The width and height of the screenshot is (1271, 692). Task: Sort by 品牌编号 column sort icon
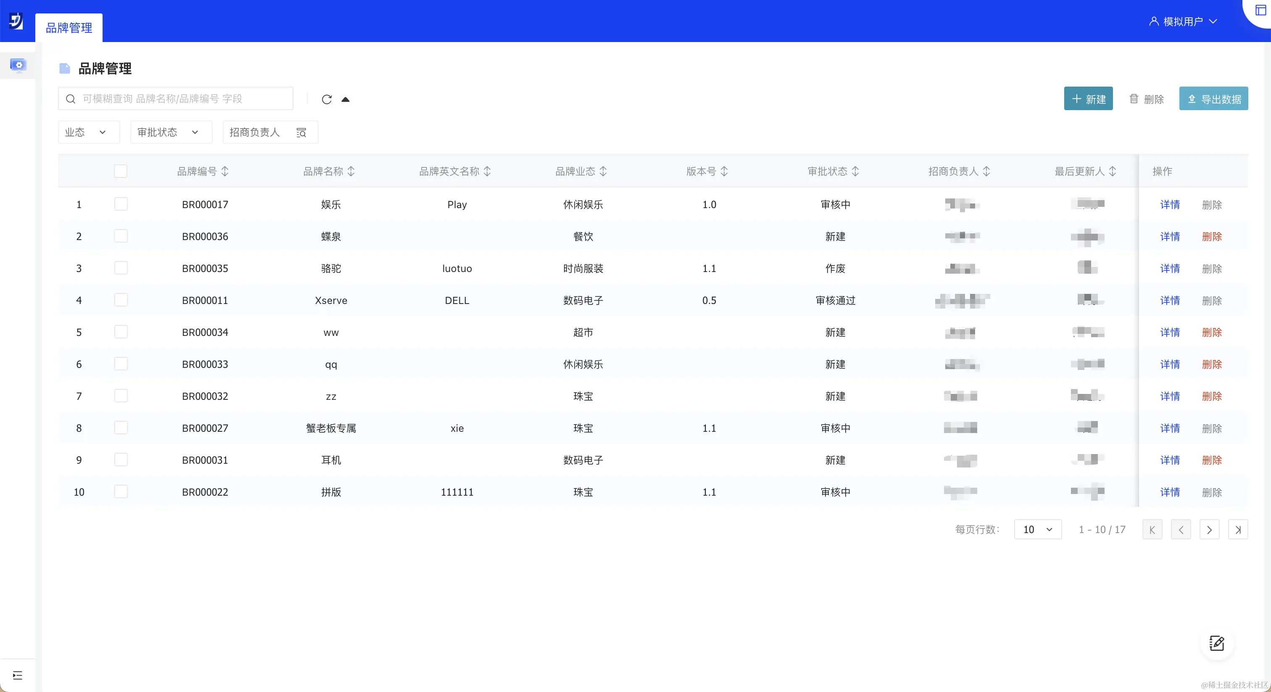[225, 171]
